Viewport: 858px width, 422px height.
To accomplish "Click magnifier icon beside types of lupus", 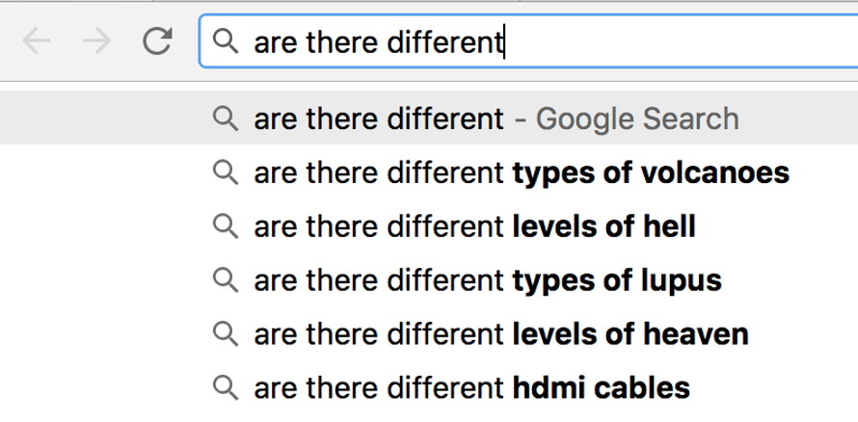I will click(x=226, y=280).
